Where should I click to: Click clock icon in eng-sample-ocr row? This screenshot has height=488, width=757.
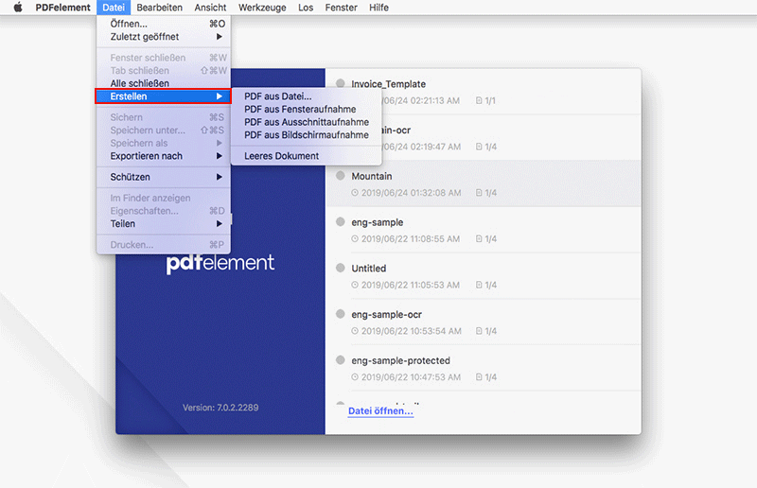pyautogui.click(x=355, y=331)
